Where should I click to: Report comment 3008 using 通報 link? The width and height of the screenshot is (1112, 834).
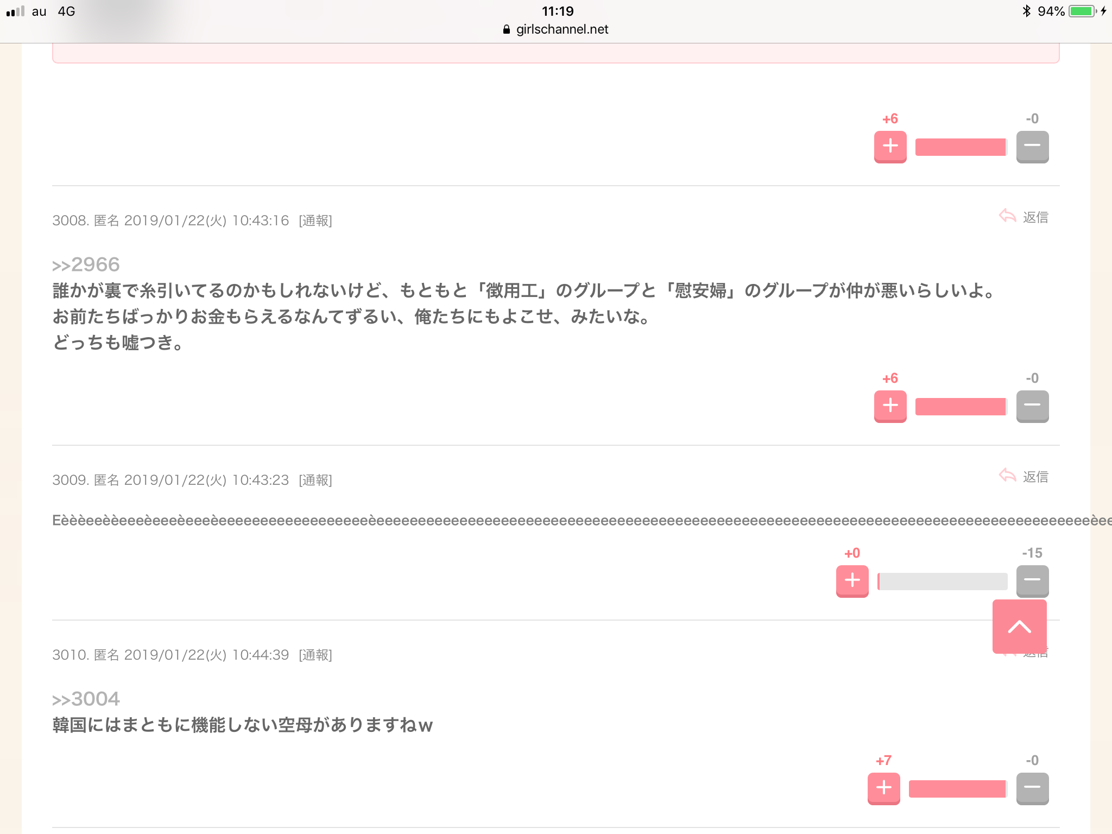coord(315,220)
